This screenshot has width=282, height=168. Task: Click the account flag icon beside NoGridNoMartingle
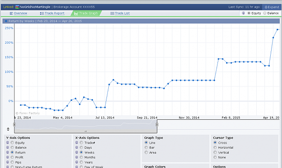click(x=17, y=7)
